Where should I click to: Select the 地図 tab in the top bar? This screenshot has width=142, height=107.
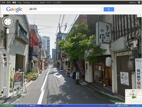pos(14,2)
